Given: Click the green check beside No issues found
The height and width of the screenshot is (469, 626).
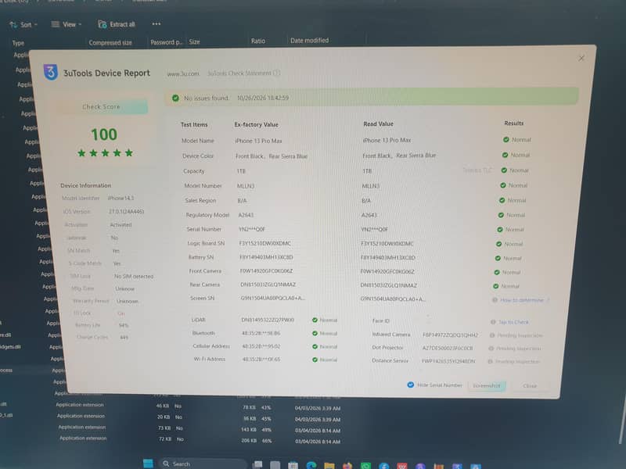Looking at the screenshot, I should pyautogui.click(x=175, y=98).
